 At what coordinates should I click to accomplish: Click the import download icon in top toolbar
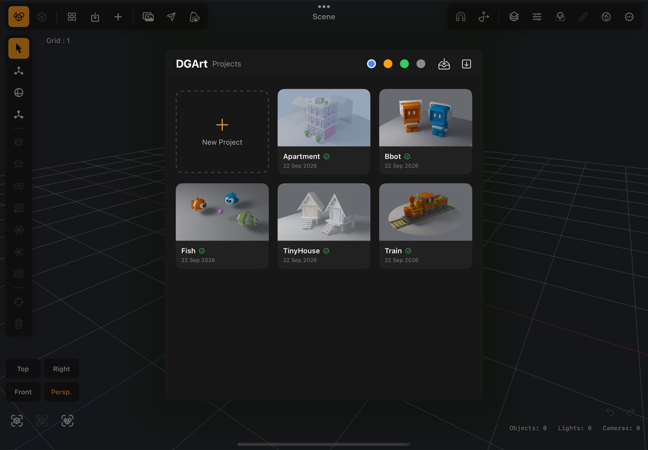[95, 17]
